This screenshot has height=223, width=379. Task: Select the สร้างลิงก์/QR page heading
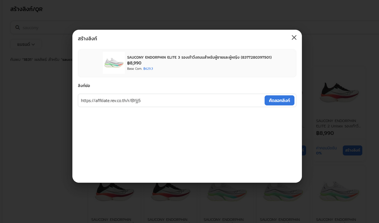coord(26,9)
